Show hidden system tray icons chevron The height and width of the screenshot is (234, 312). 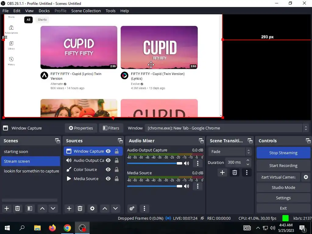258,228
